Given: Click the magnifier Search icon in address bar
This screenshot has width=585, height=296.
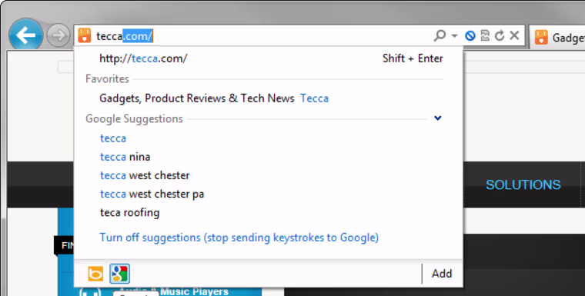Looking at the screenshot, I should click(440, 35).
